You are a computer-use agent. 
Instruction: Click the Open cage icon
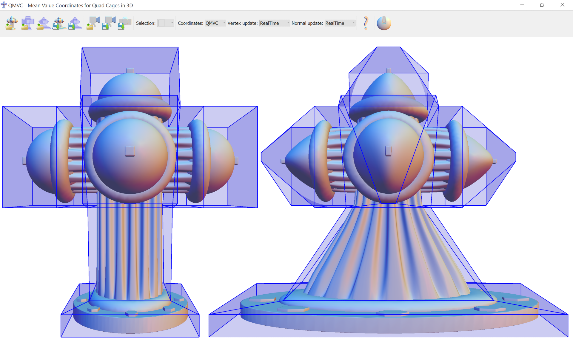[x=28, y=23]
